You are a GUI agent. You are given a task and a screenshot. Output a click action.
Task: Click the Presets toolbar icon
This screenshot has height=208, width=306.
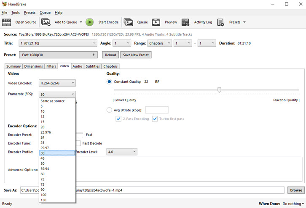[220, 22]
